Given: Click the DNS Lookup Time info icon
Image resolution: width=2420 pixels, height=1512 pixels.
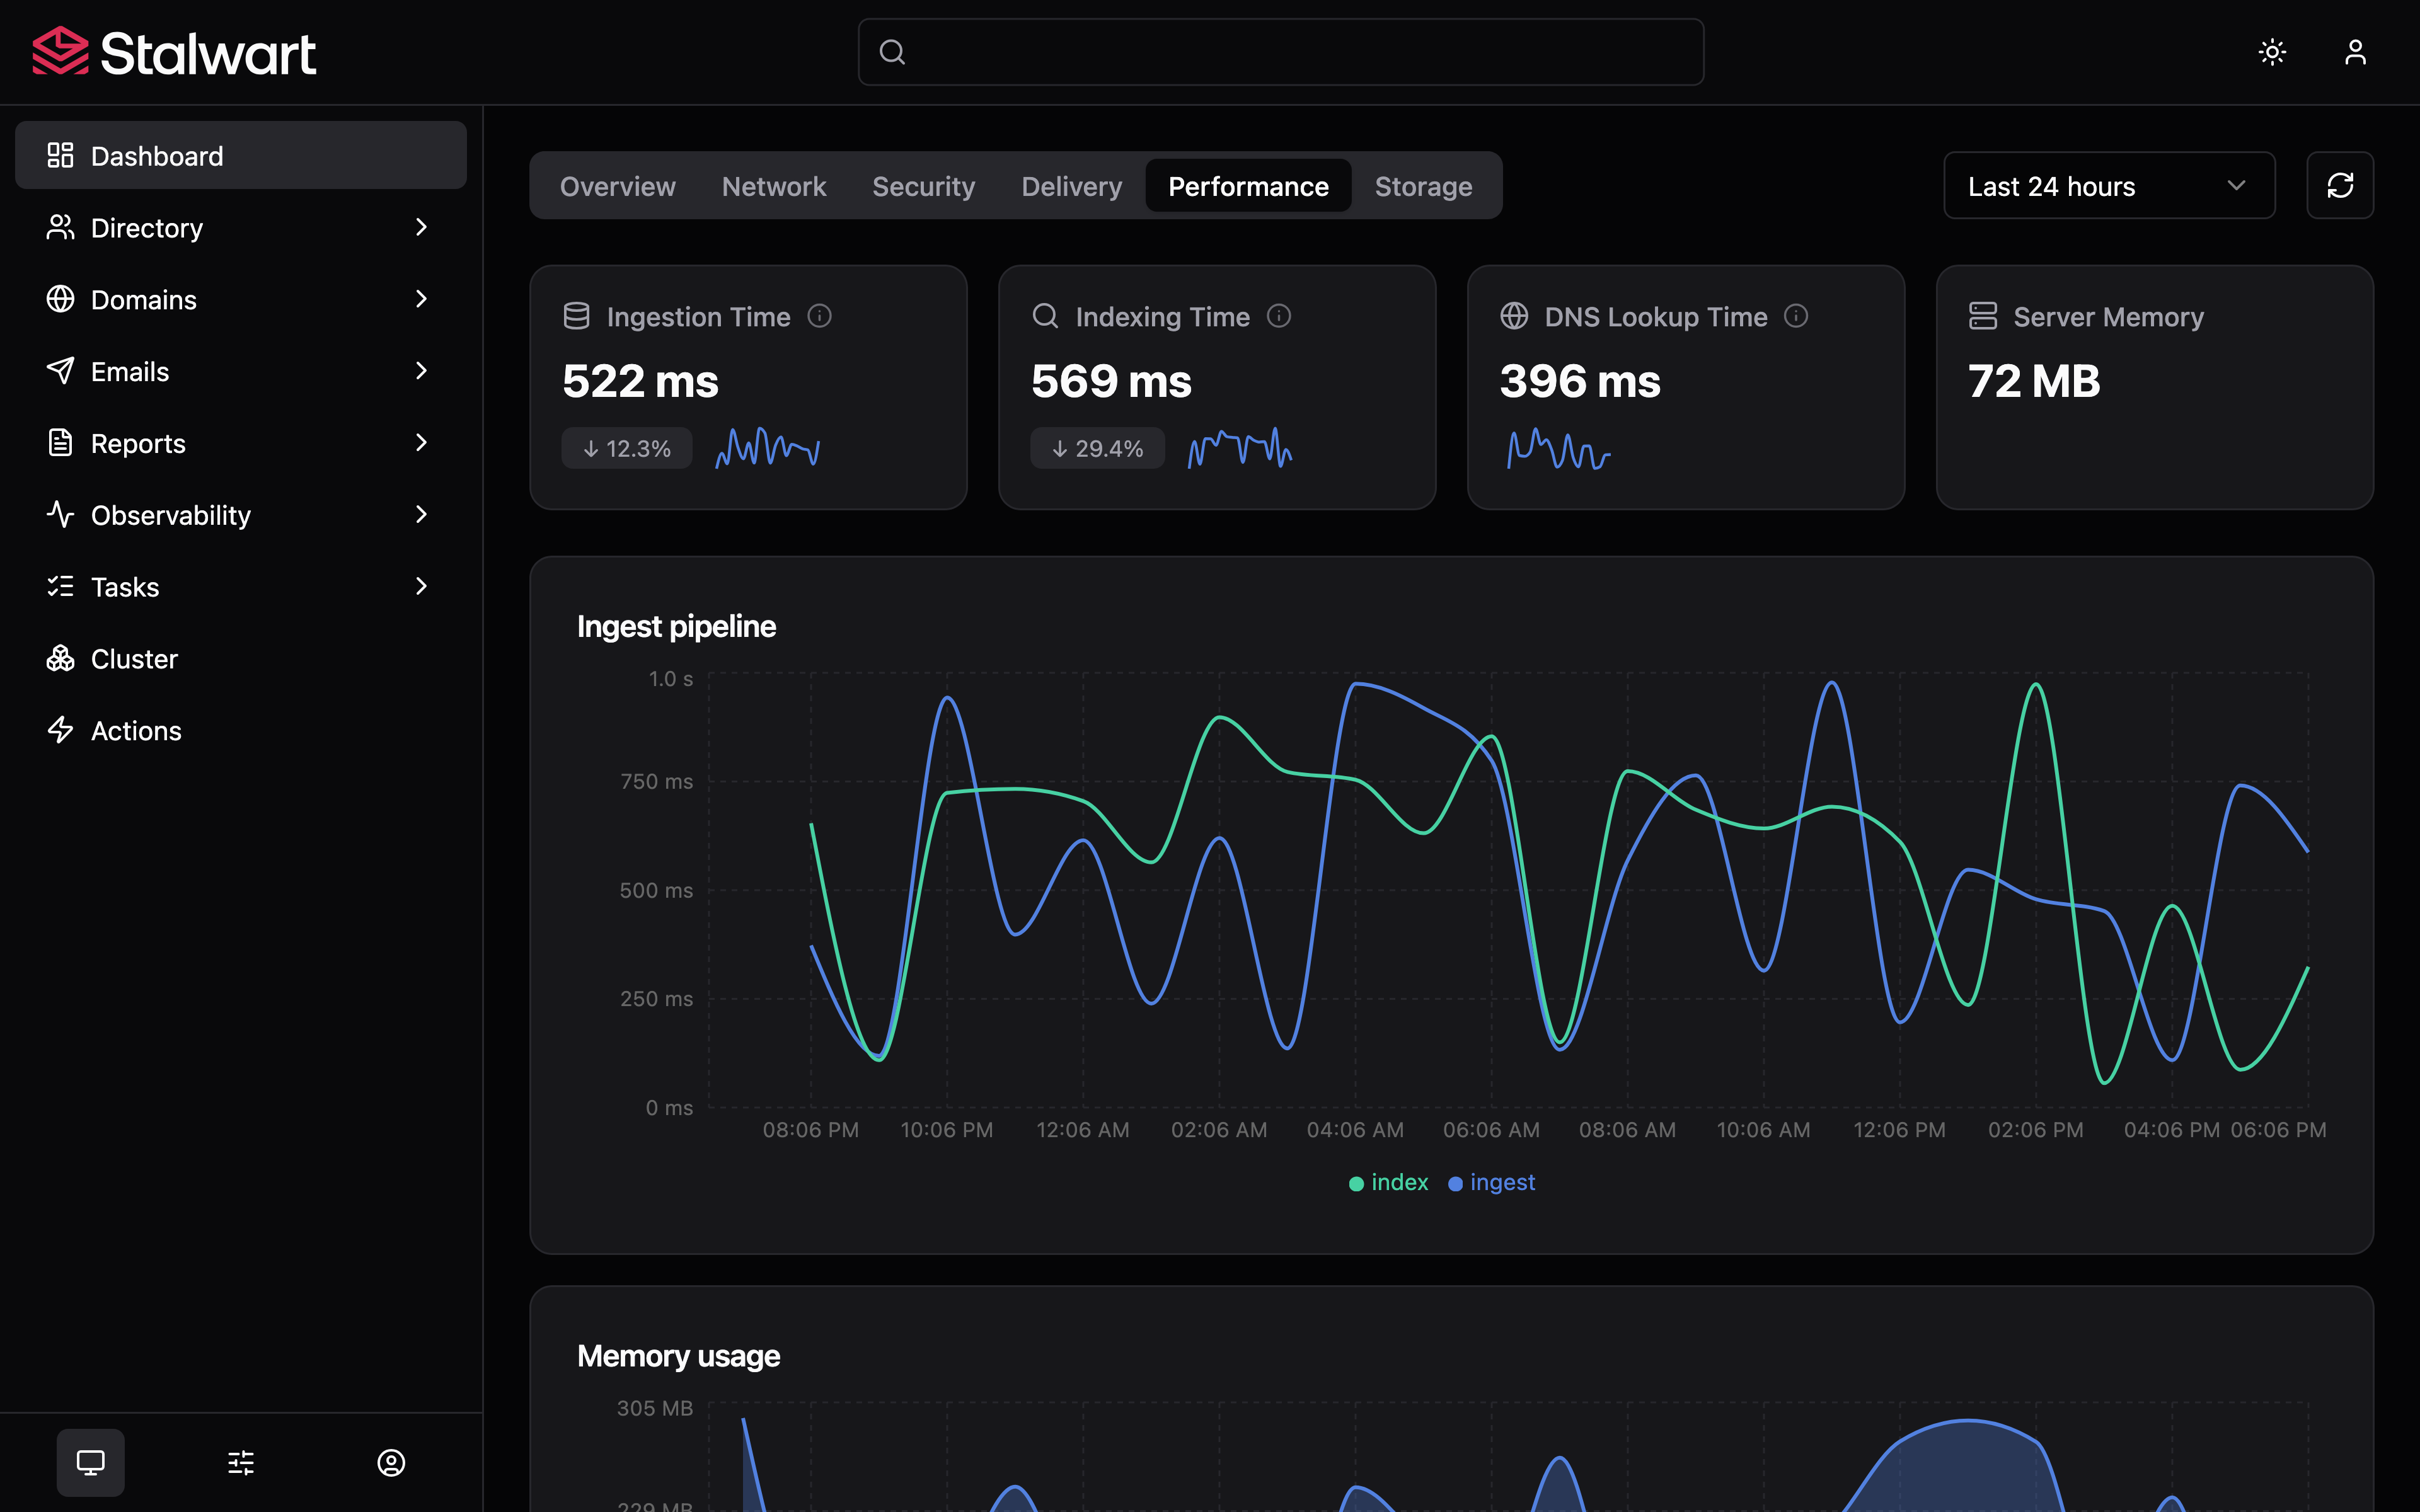Looking at the screenshot, I should click(1796, 316).
